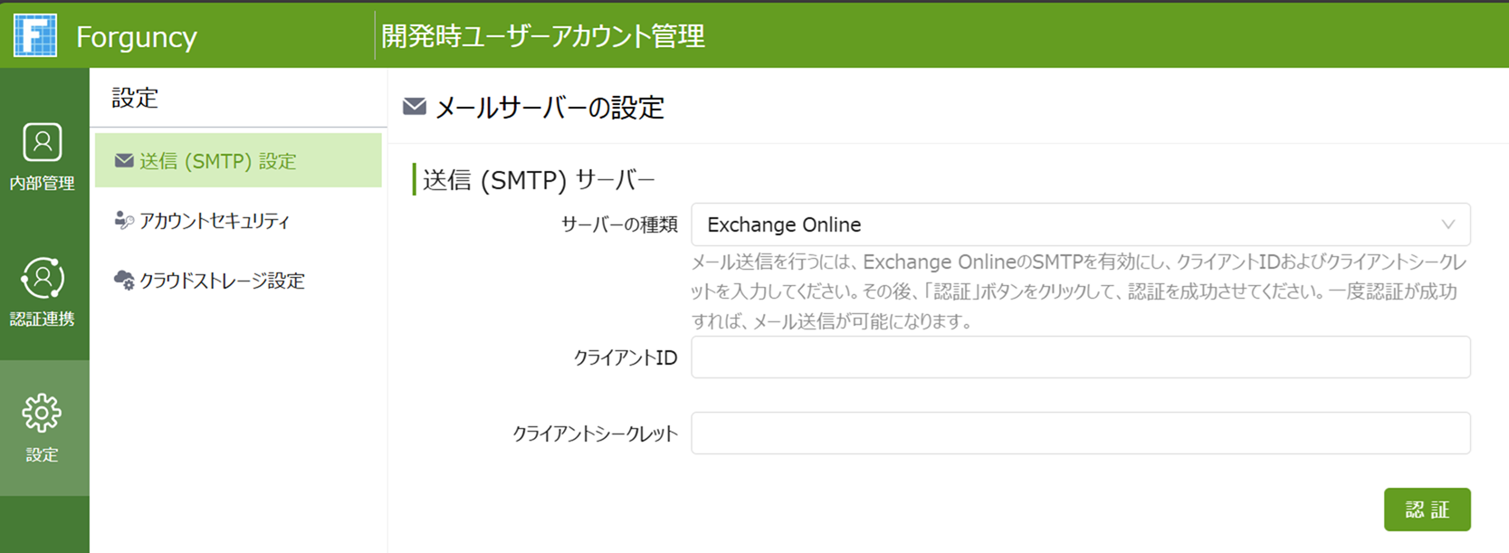Click the メールサーバーの設定 heading text
This screenshot has width=1509, height=553.
tap(549, 108)
